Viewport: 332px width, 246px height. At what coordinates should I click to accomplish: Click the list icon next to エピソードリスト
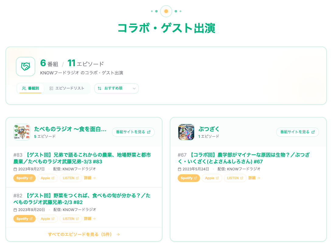click(x=51, y=88)
